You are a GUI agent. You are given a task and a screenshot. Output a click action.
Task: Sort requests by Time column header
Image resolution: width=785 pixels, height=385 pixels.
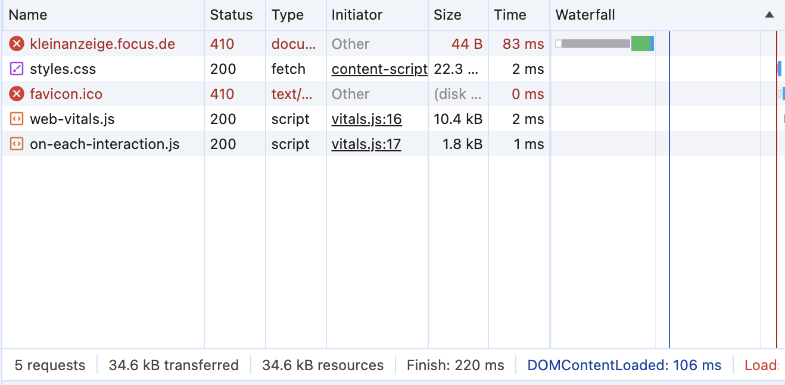point(510,15)
